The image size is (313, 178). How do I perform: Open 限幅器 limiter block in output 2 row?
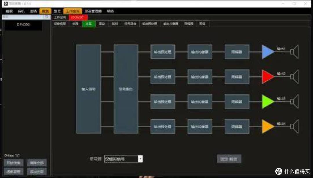click(237, 77)
